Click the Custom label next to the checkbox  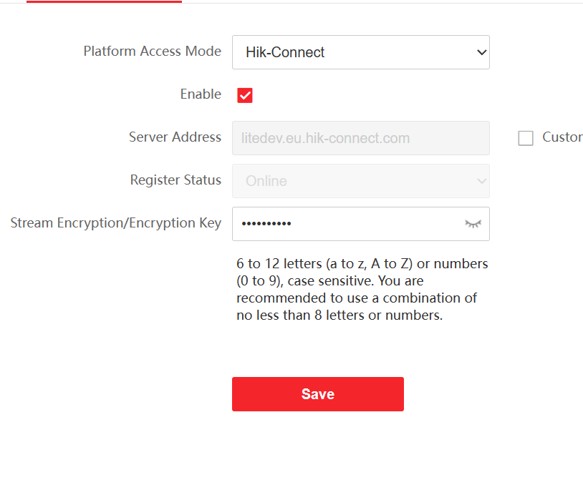point(562,137)
